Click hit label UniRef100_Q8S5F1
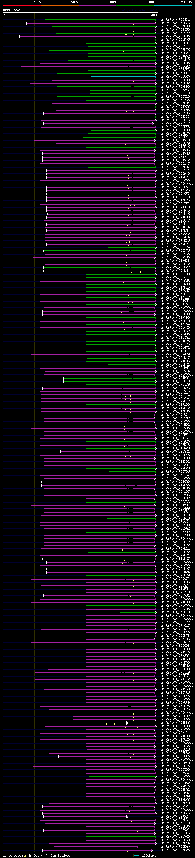195x858 pixels. tap(175, 170)
